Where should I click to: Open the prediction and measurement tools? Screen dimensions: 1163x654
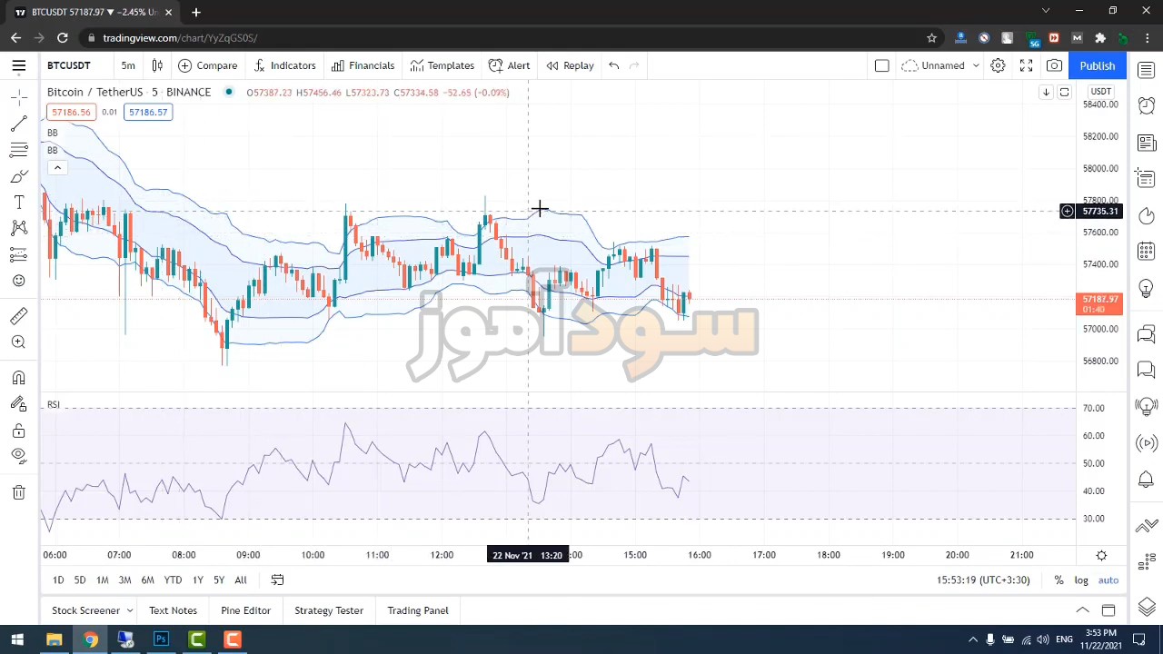pos(18,254)
